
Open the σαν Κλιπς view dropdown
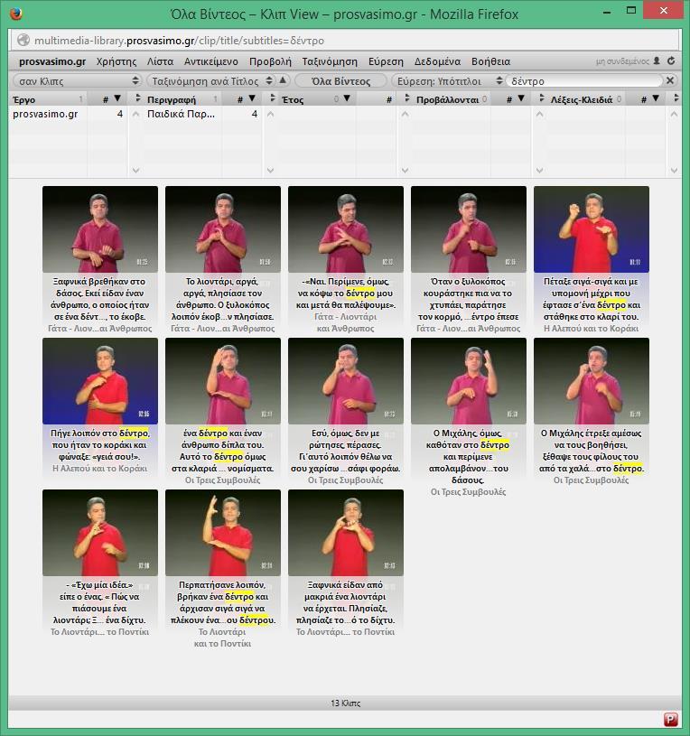point(77,80)
